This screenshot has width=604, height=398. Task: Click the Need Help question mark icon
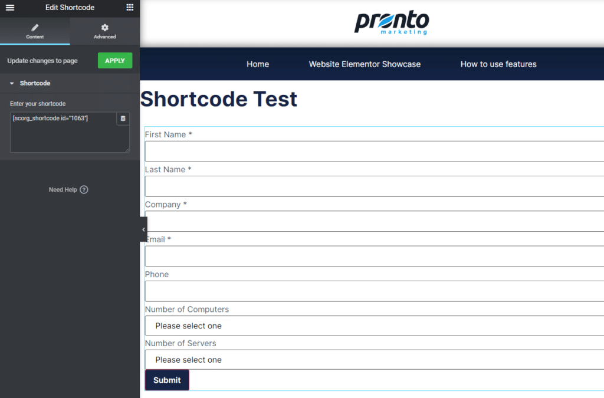84,190
